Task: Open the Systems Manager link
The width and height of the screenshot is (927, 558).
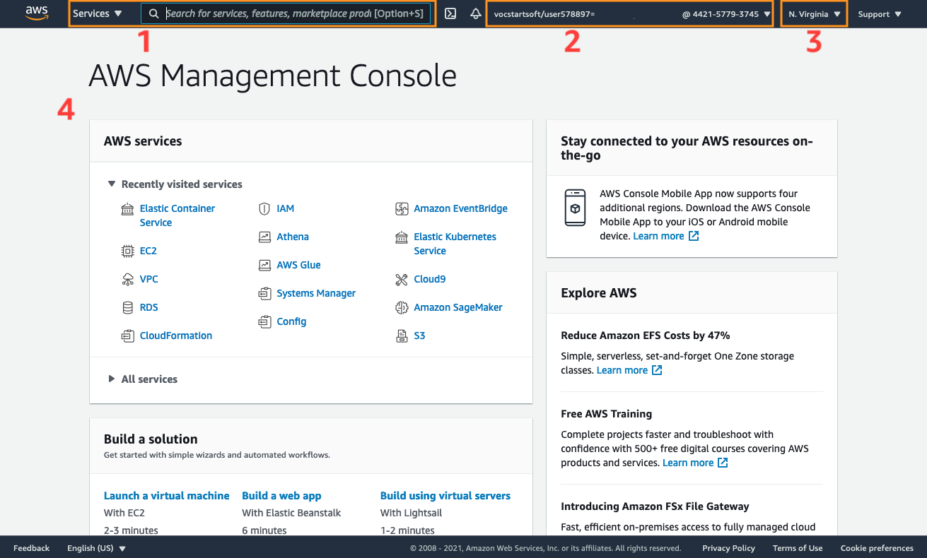Action: click(316, 293)
